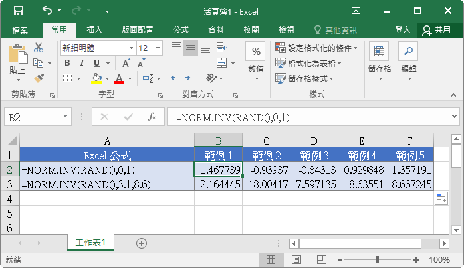Select the 工作表1 sheet tab
The width and height of the screenshot is (464, 268).
[90, 243]
